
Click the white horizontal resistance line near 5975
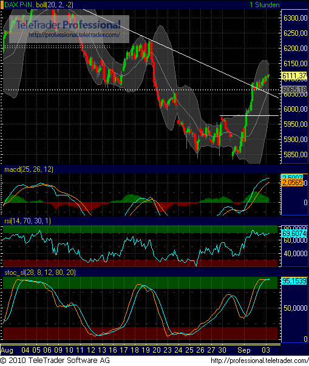pyautogui.click(x=250, y=115)
